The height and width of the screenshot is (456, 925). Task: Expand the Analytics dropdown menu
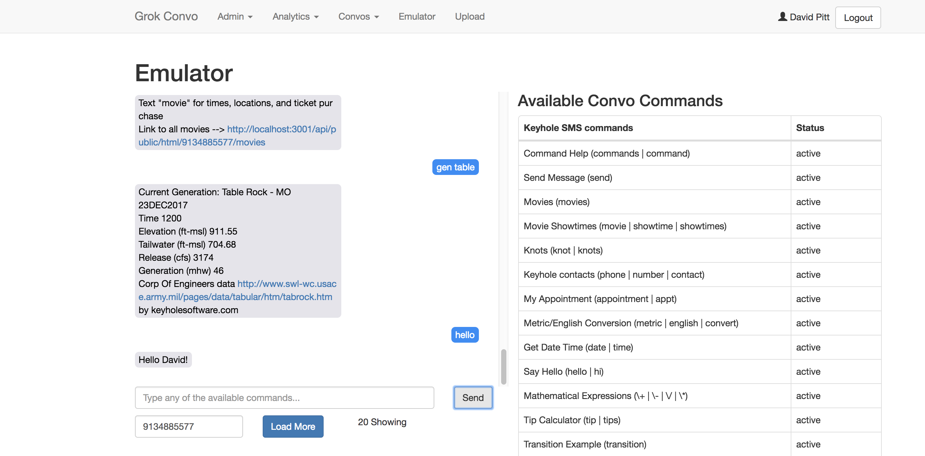point(295,16)
